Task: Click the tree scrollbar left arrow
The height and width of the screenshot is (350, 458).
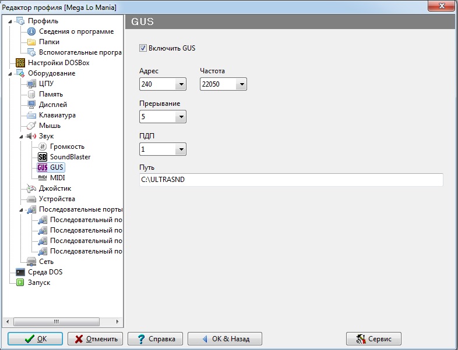Action: [8, 322]
